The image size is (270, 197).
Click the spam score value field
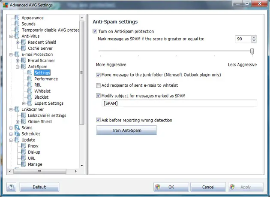point(243,39)
